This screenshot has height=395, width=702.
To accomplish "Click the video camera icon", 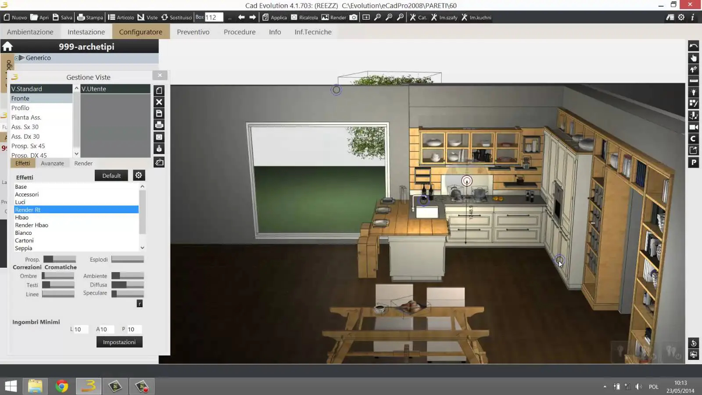I will (x=693, y=127).
